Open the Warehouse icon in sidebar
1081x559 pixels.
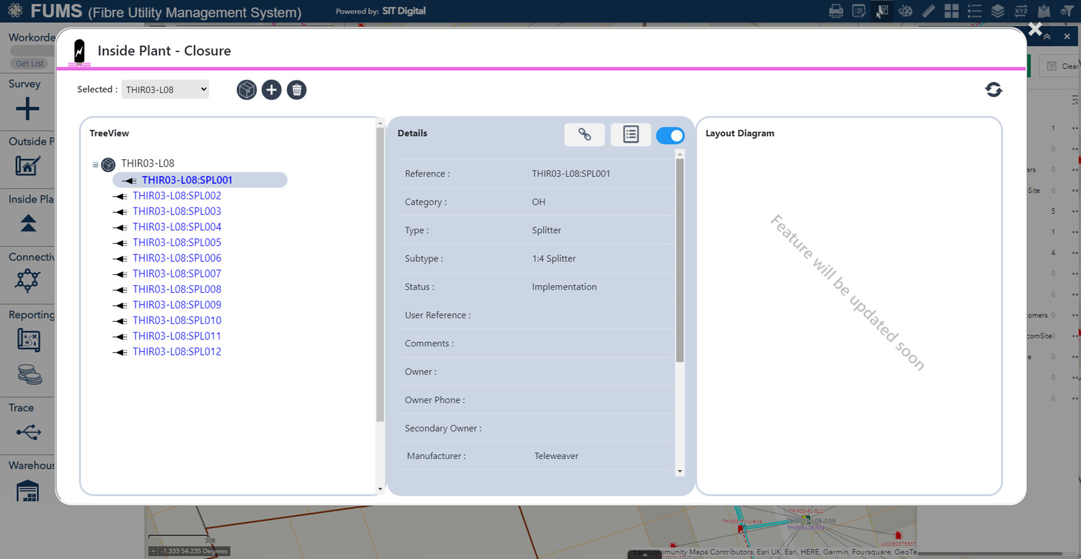28,490
